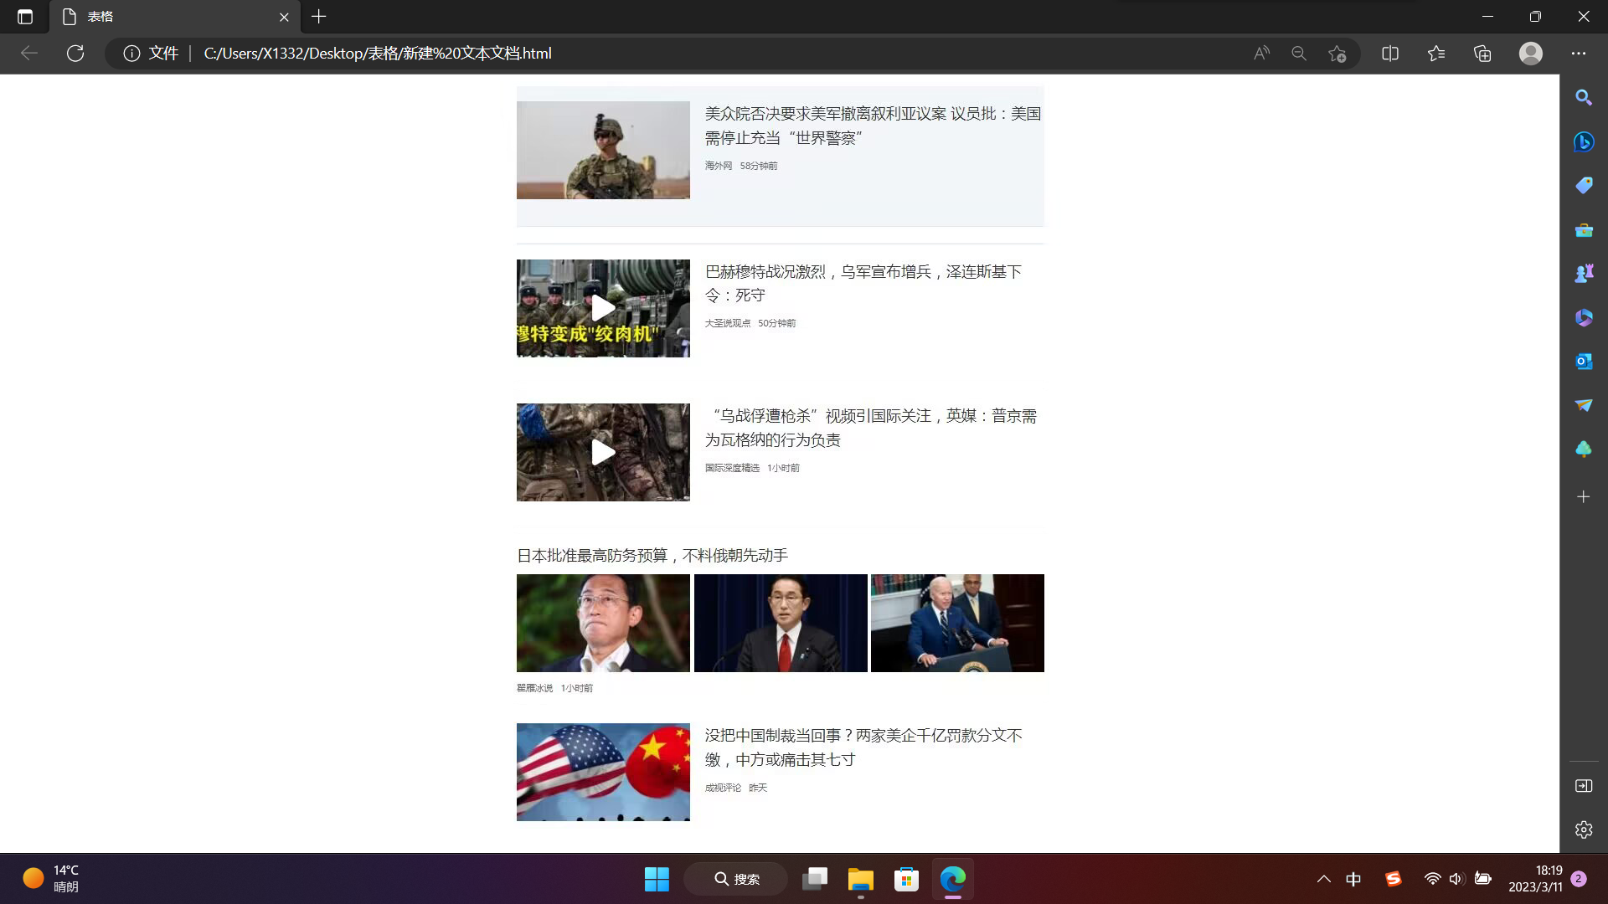Screen dimensions: 1608x904
Task: Click the podium speech photo
Action: [957, 623]
